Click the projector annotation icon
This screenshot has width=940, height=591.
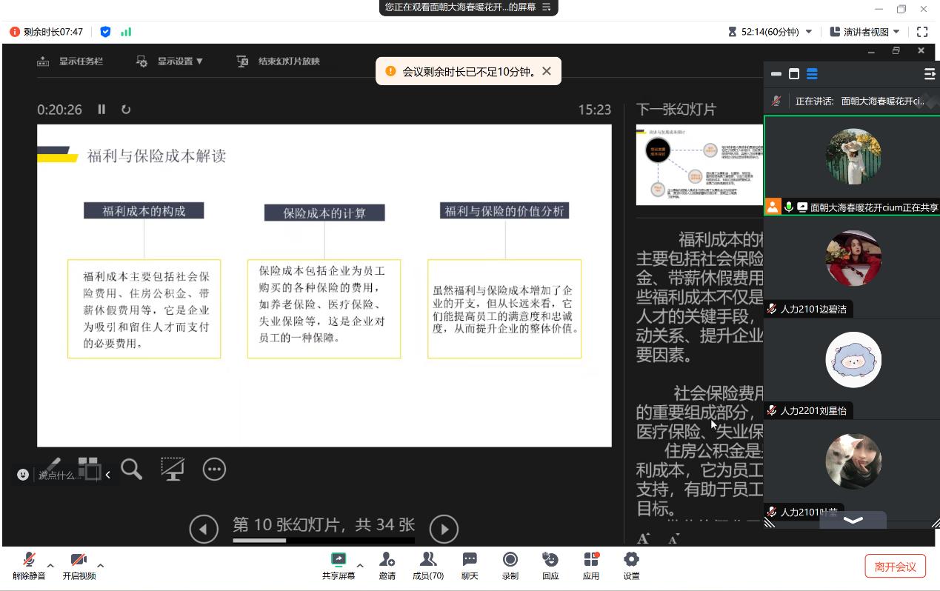point(173,468)
